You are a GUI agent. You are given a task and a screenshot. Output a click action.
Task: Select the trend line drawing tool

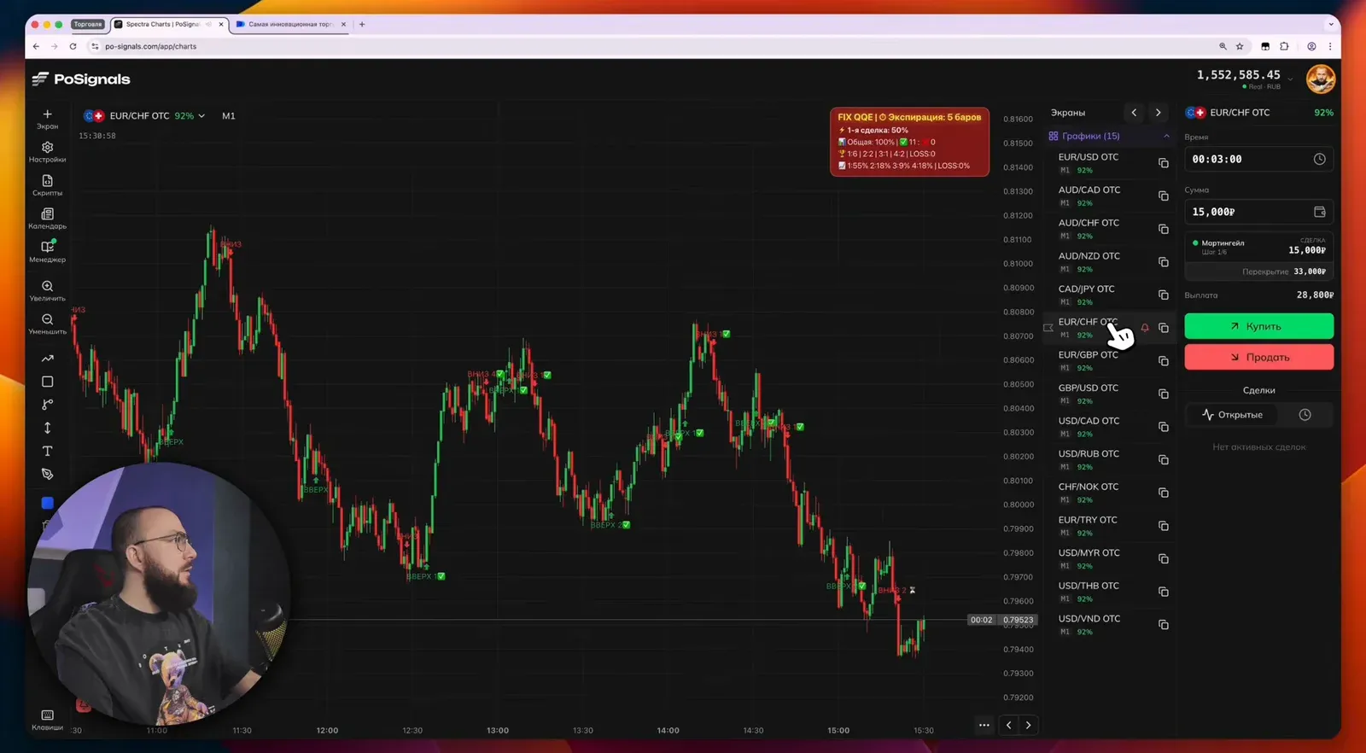pyautogui.click(x=47, y=359)
